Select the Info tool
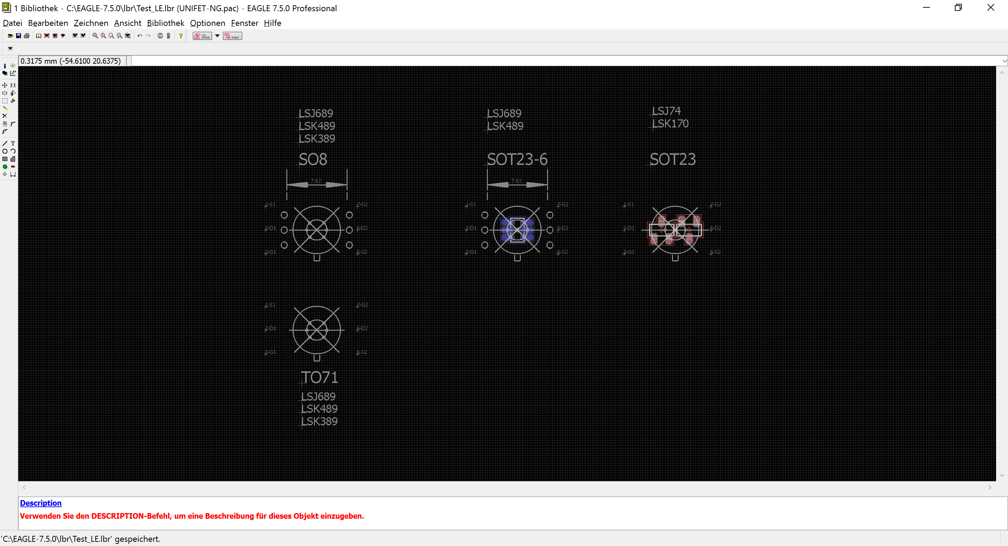Viewport: 1008px width, 546px height. click(x=5, y=66)
